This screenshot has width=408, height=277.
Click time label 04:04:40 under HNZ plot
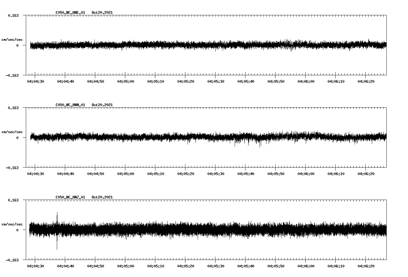click(65, 266)
